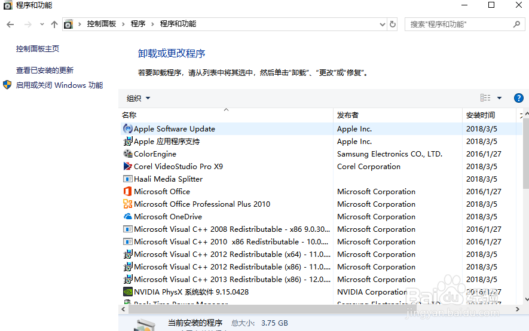Select Microsoft Visual C++ 2013 Redistributable name
This screenshot has height=331, width=529.
pos(232,279)
